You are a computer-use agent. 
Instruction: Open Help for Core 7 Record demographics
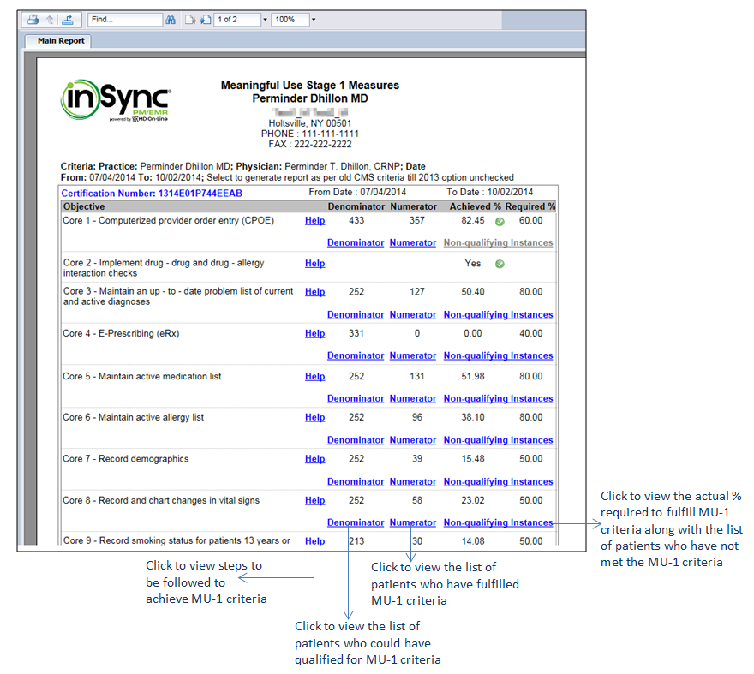[x=314, y=459]
